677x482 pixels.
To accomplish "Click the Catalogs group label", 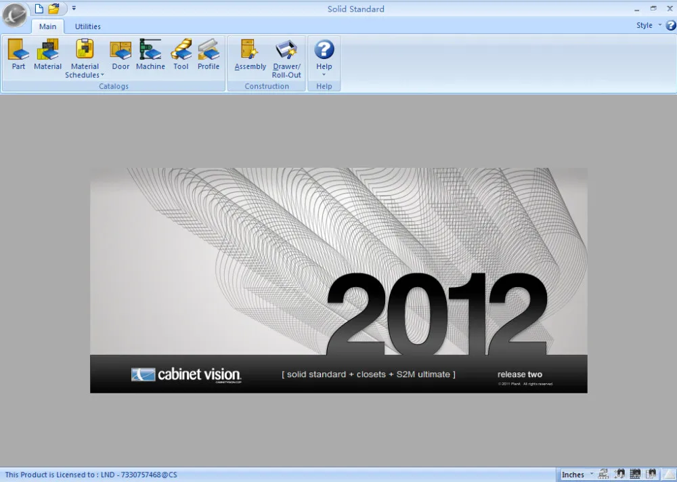I will pyautogui.click(x=114, y=86).
